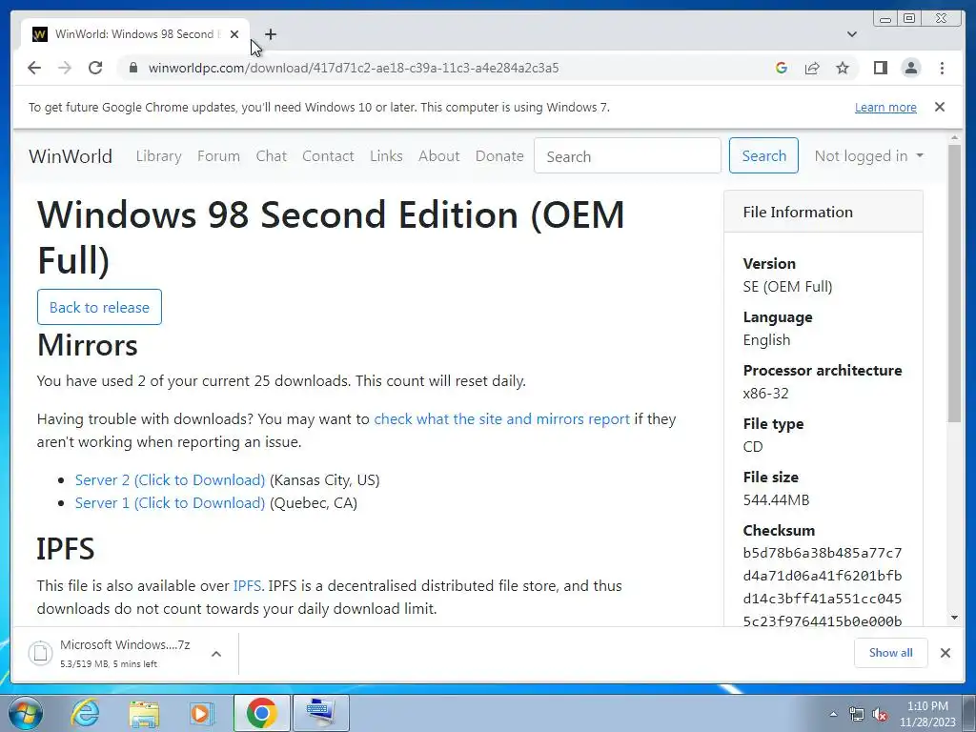Click the network tray icon
The width and height of the screenshot is (976, 732).
tap(857, 714)
